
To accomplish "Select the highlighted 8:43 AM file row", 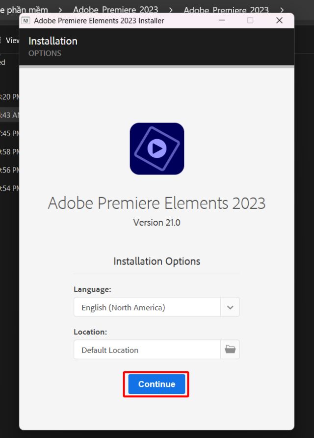I will [x=9, y=115].
